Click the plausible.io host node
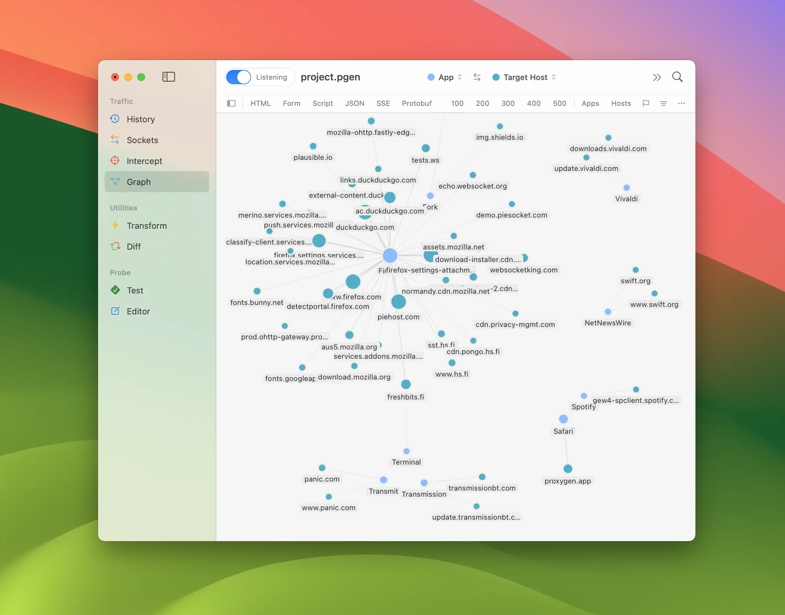 [x=313, y=146]
